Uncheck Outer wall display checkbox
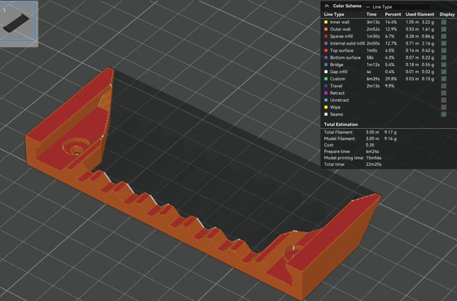The height and width of the screenshot is (301, 457). click(x=444, y=29)
